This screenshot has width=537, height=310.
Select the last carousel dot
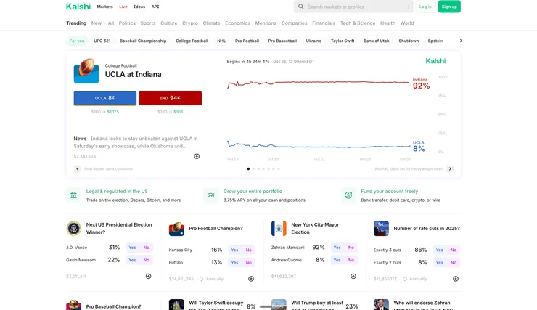pyautogui.click(x=279, y=169)
